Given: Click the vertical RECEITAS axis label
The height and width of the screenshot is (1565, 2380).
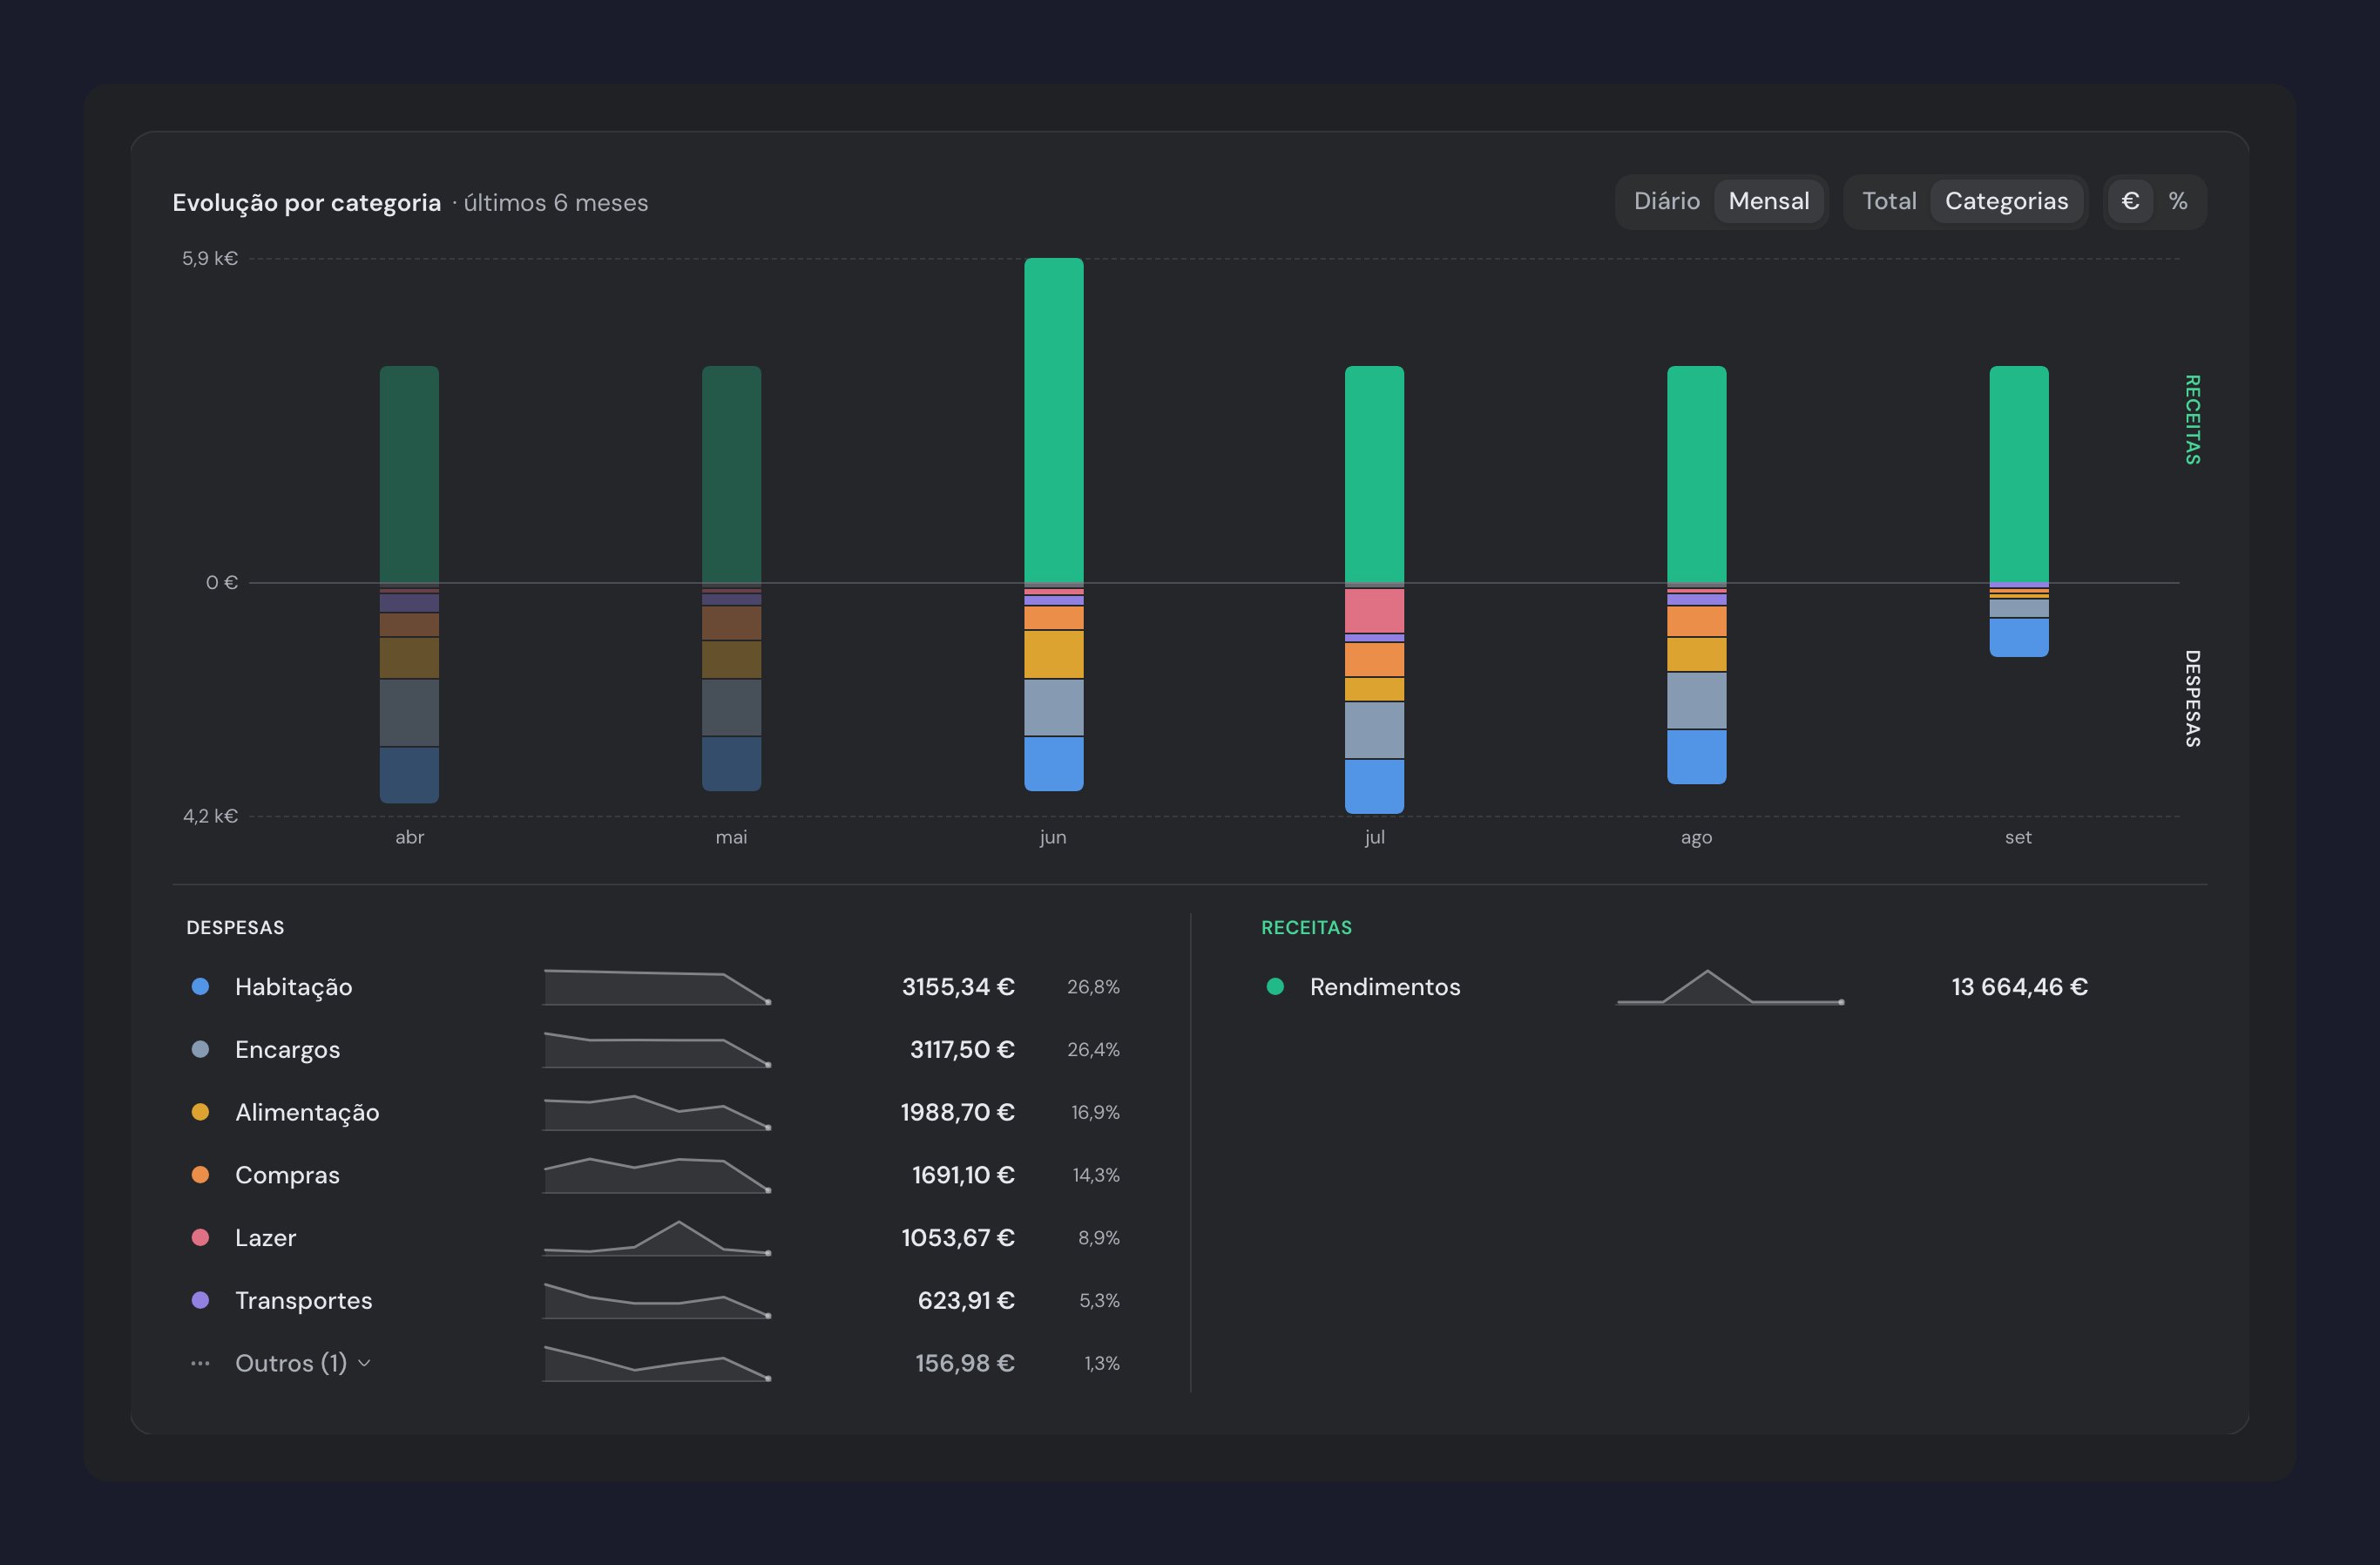Looking at the screenshot, I should point(2192,420).
